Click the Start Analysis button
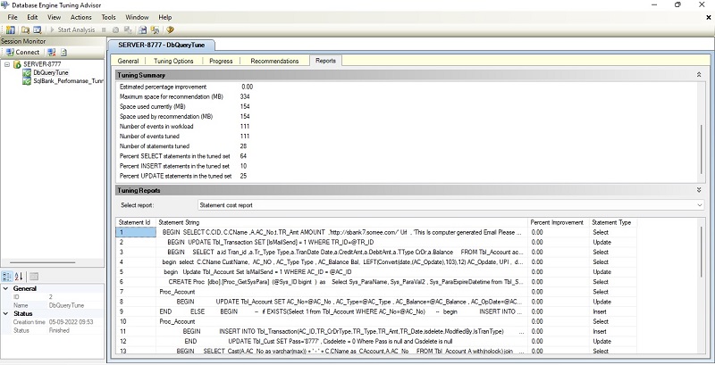This screenshot has width=715, height=365. tap(72, 29)
